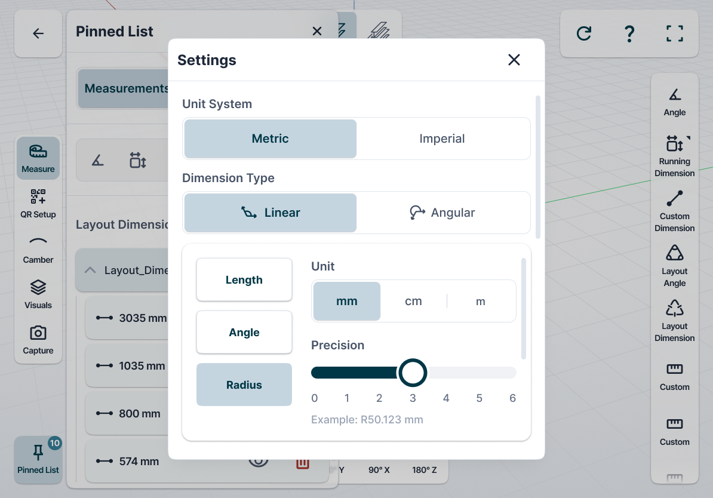This screenshot has width=713, height=498.
Task: Click the pinned count badge showing 10
Action: (x=54, y=443)
